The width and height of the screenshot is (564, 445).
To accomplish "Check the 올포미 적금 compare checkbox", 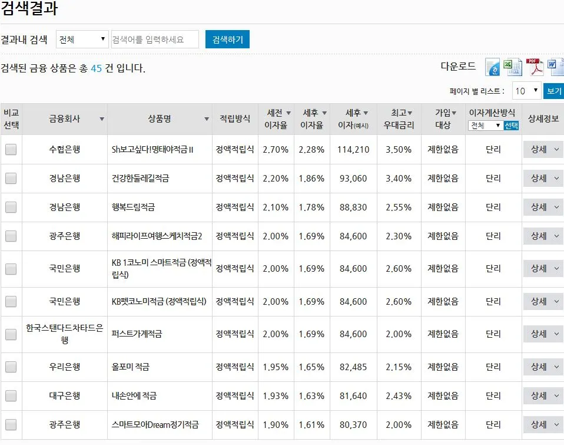I will 11,367.
